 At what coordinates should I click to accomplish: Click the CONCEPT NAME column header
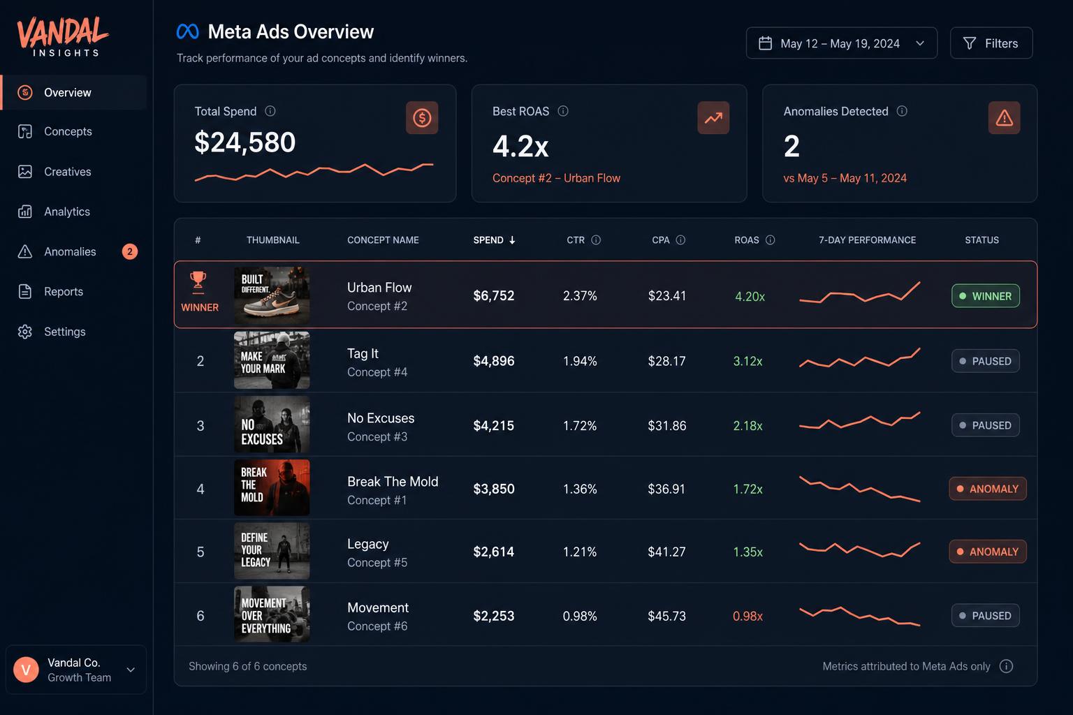[x=383, y=240]
